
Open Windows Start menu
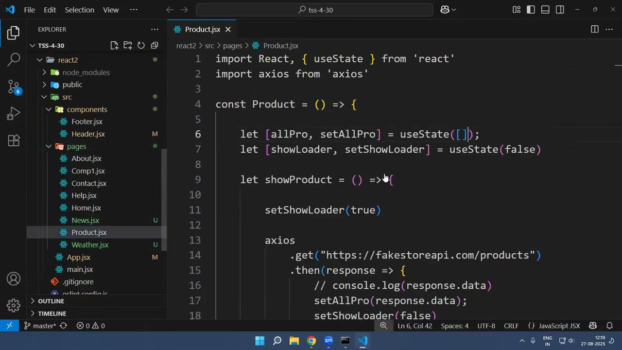point(260,341)
